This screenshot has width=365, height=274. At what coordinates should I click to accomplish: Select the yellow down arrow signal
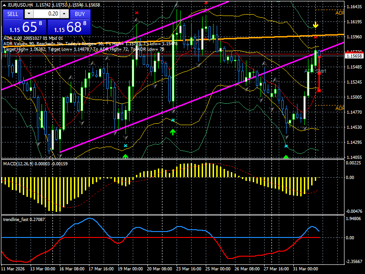[x=315, y=25]
